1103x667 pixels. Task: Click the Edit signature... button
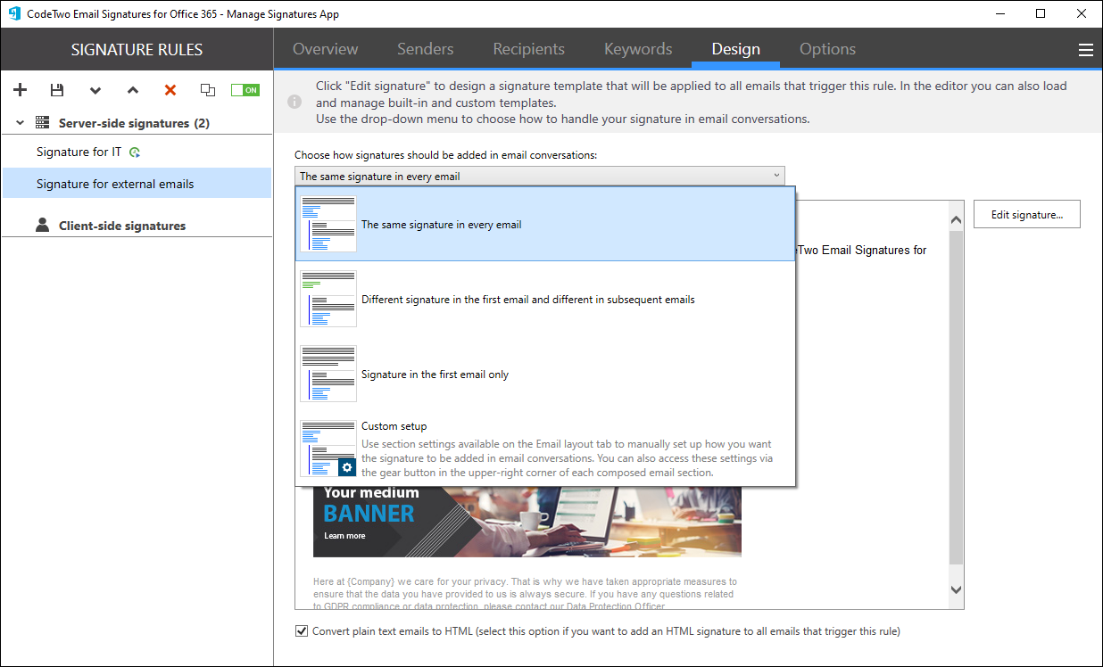point(1027,214)
